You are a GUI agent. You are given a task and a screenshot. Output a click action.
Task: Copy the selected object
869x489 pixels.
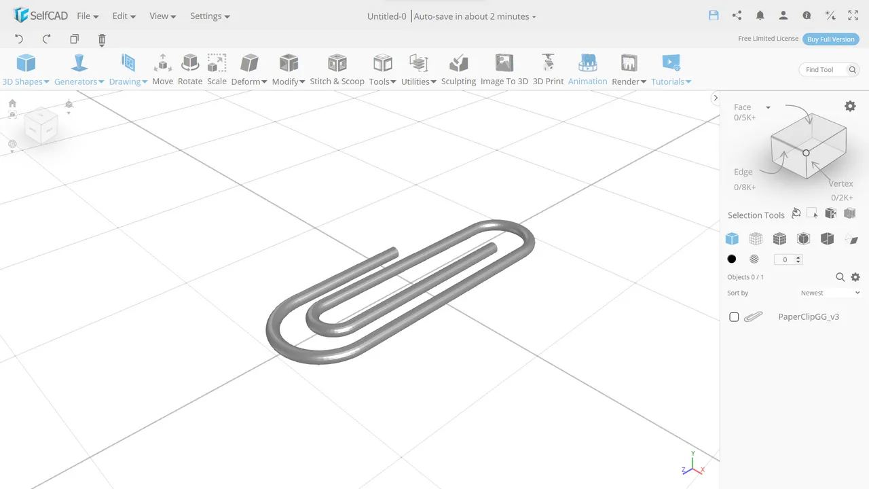(75, 39)
